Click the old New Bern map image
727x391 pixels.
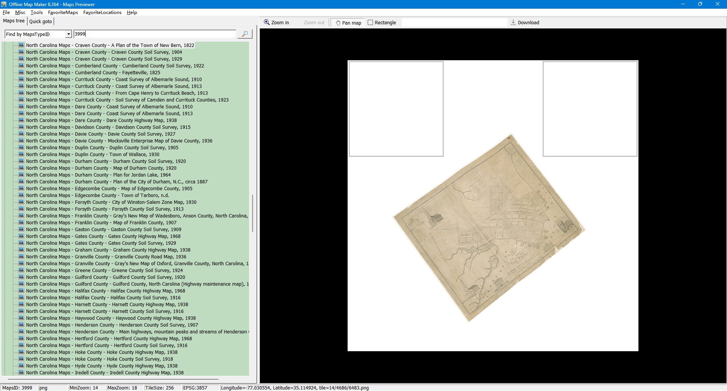[x=488, y=227]
